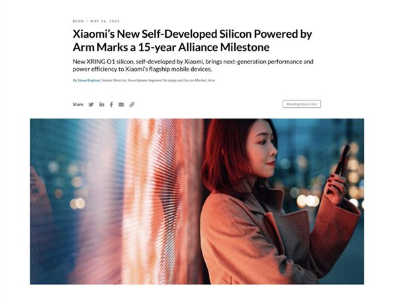Viewport: 397px width, 298px height.
Task: Open Steve Raphael's author profile
Action: (89, 80)
